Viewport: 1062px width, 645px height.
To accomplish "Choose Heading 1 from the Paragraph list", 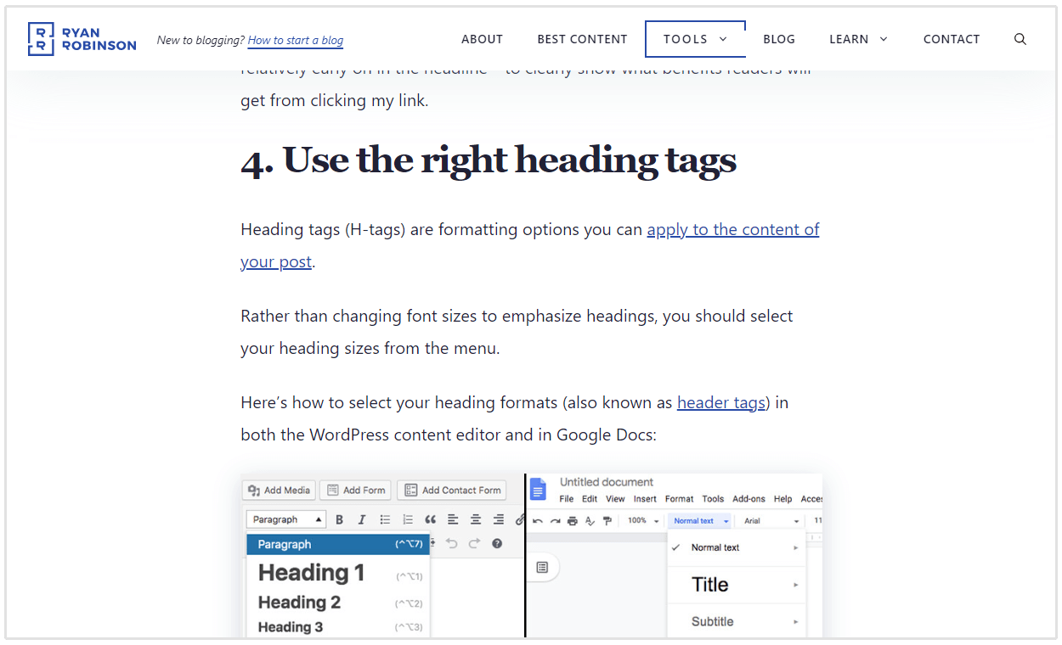I will (311, 573).
